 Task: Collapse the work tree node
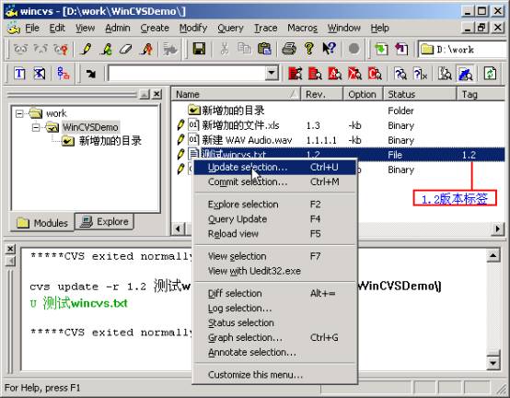coord(19,113)
